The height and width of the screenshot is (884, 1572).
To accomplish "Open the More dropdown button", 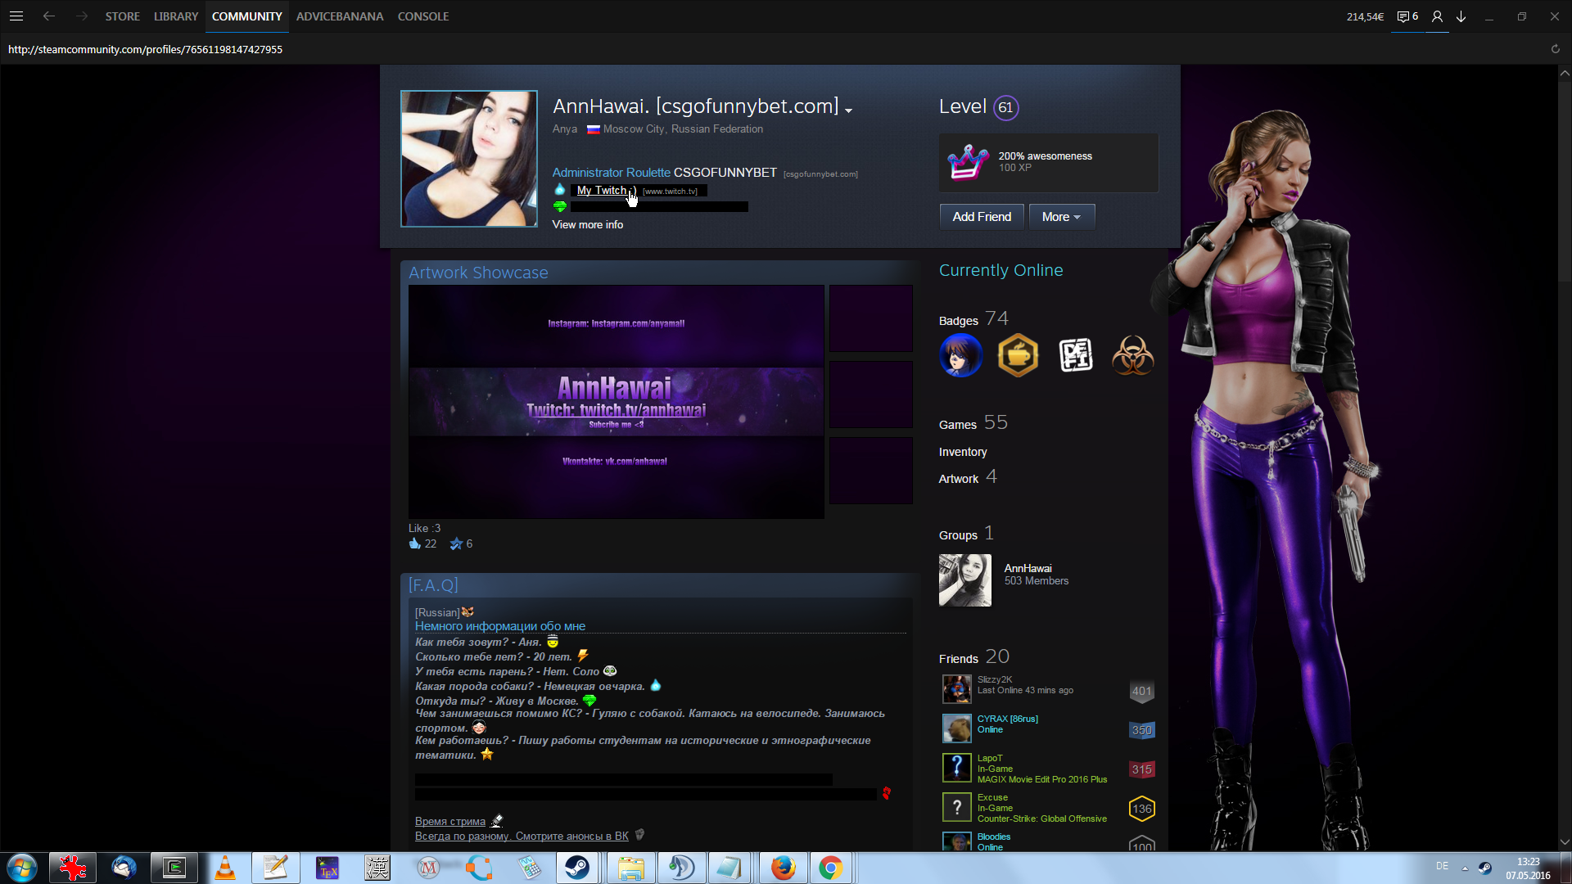I will (1061, 217).
